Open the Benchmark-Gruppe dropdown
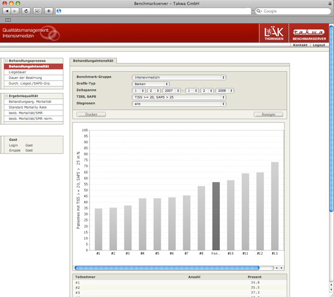This screenshot has height=297, width=334. coord(179,77)
